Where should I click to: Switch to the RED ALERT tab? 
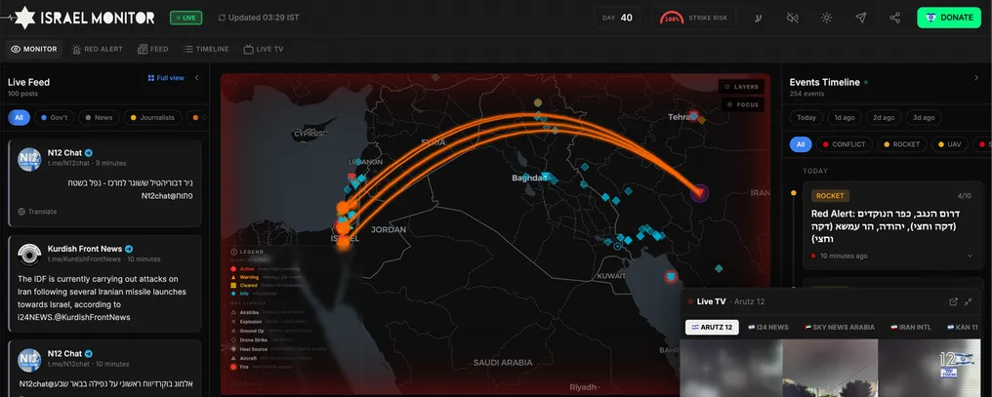click(x=98, y=49)
